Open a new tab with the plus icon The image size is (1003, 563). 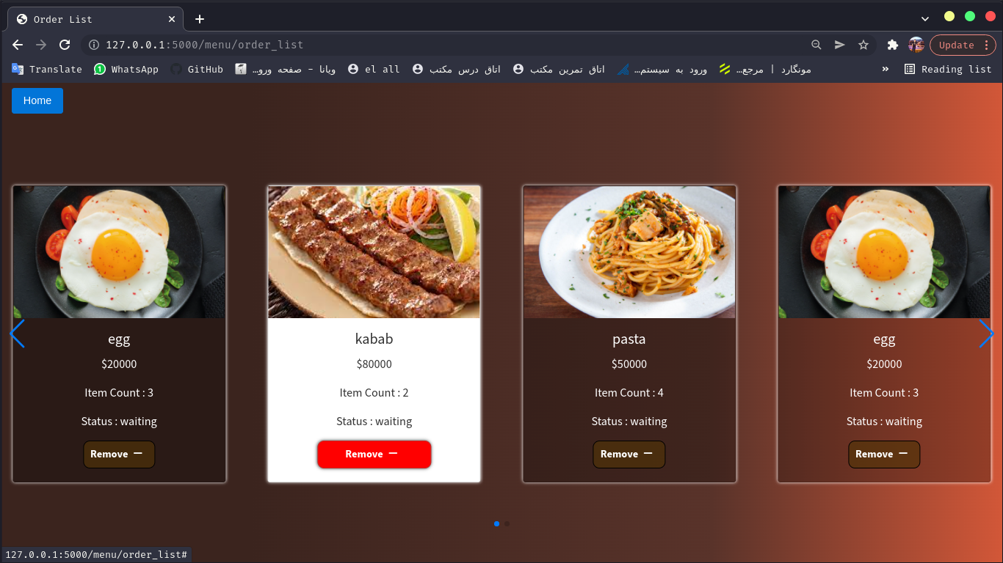200,19
